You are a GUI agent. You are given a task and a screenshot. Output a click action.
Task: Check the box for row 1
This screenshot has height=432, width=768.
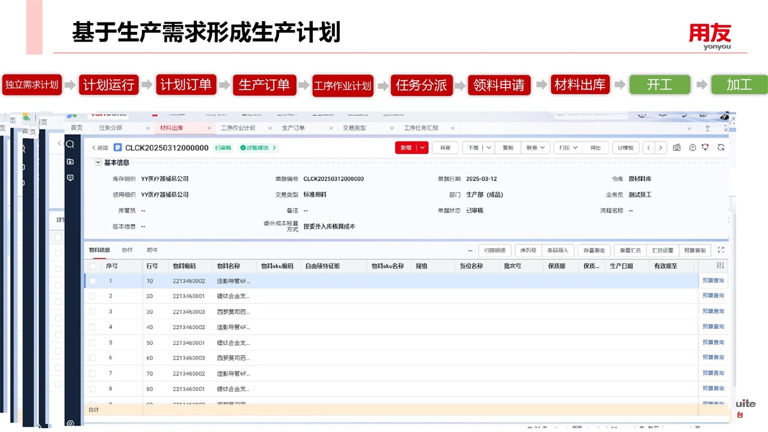coord(93,281)
